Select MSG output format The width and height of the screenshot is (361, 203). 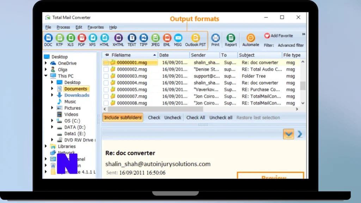tap(178, 40)
